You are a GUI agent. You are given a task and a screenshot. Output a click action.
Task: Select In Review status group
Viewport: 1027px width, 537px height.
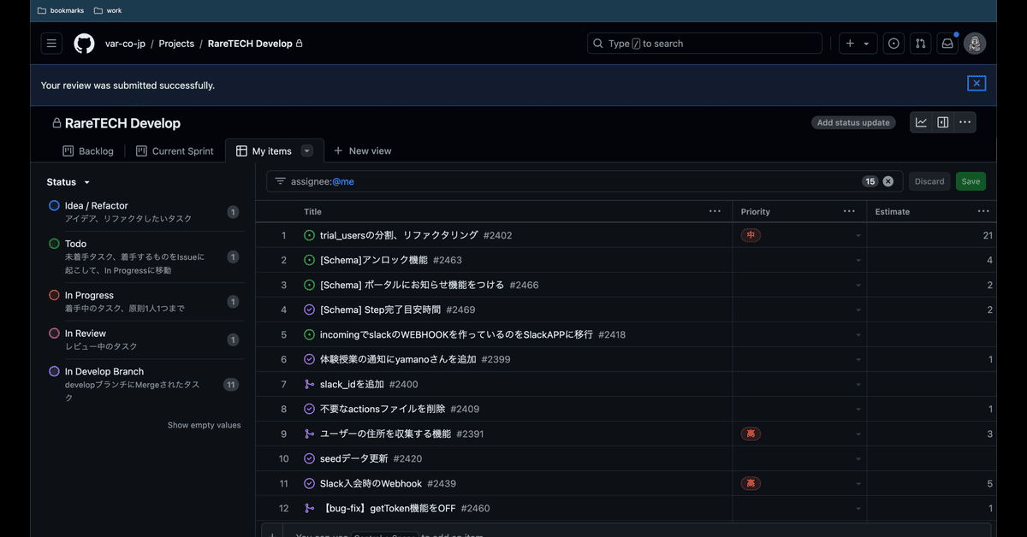point(144,339)
